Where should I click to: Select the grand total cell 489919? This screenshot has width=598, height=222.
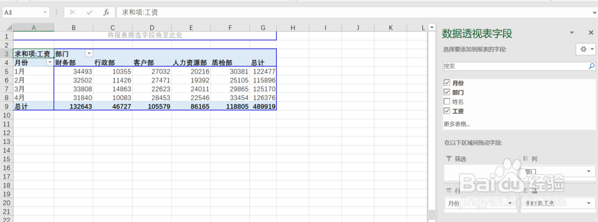[263, 107]
